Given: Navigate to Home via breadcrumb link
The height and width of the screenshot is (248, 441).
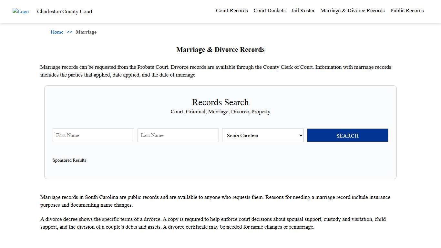Looking at the screenshot, I should (x=57, y=32).
